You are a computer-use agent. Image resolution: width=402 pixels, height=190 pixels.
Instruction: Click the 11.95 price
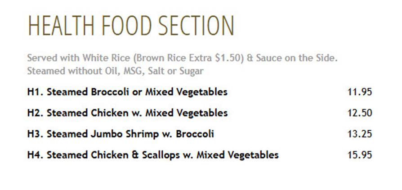coord(359,92)
